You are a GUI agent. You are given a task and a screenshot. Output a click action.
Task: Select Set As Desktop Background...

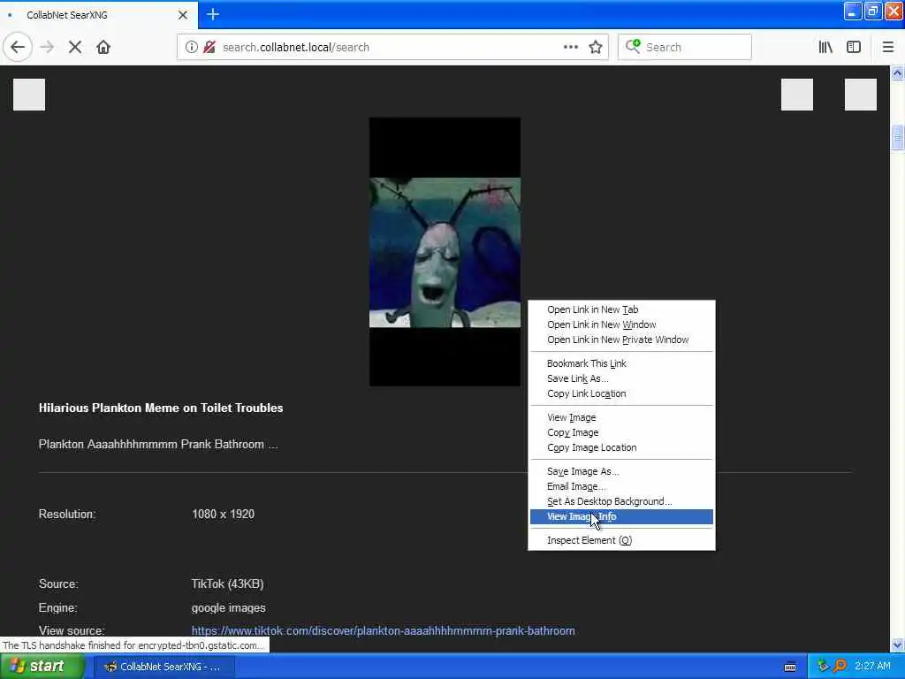click(621, 501)
